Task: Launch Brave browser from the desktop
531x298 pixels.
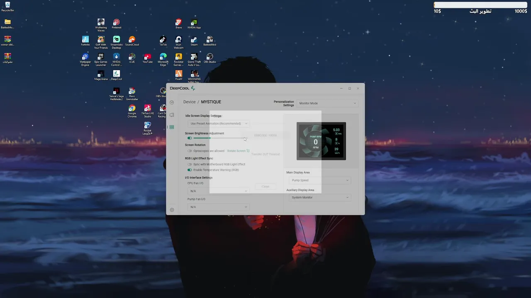Action: tap(178, 24)
